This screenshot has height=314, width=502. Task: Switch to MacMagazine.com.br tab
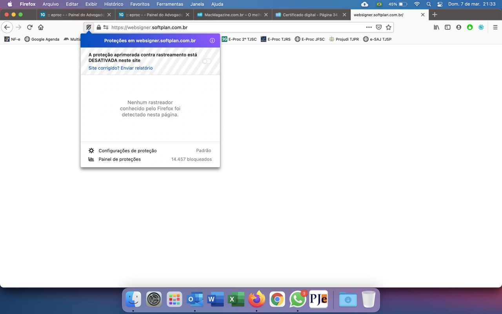click(x=233, y=15)
